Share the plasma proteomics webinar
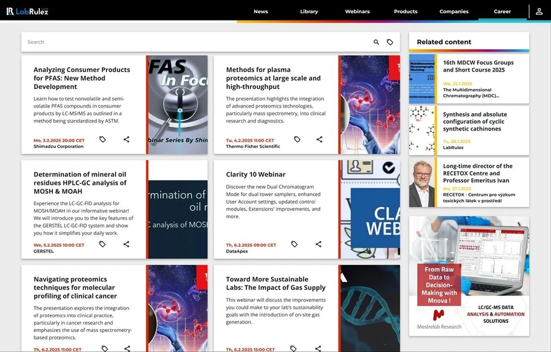551x352 pixels. 319,139
